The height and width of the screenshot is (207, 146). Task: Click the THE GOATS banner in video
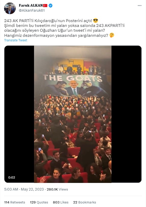74,85
